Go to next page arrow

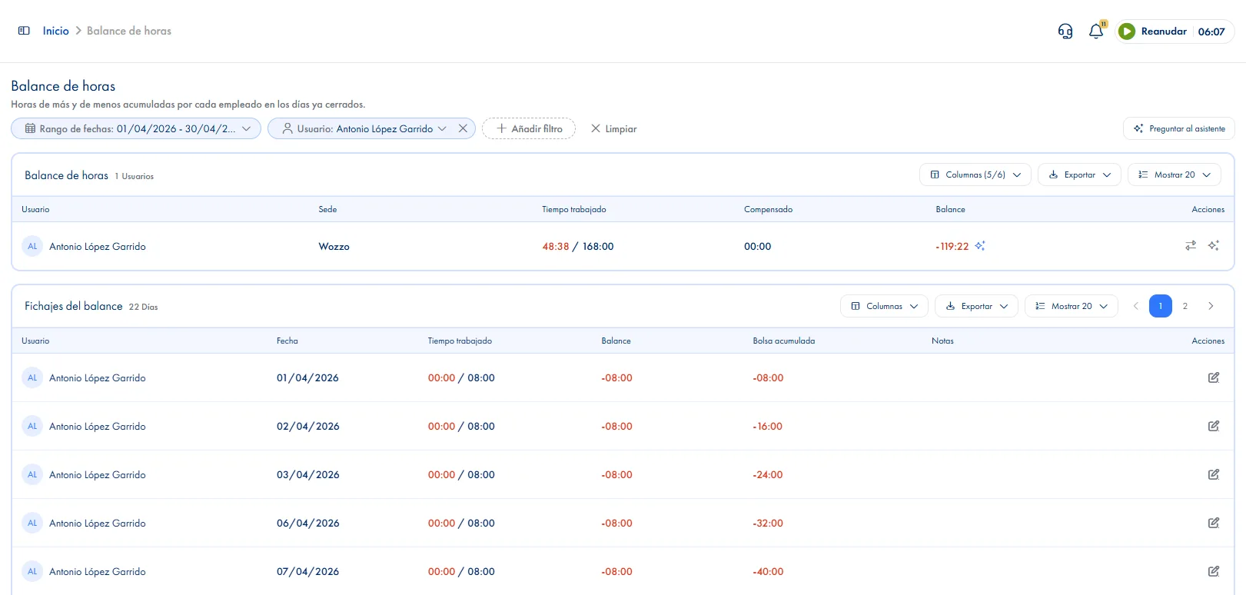(x=1211, y=306)
